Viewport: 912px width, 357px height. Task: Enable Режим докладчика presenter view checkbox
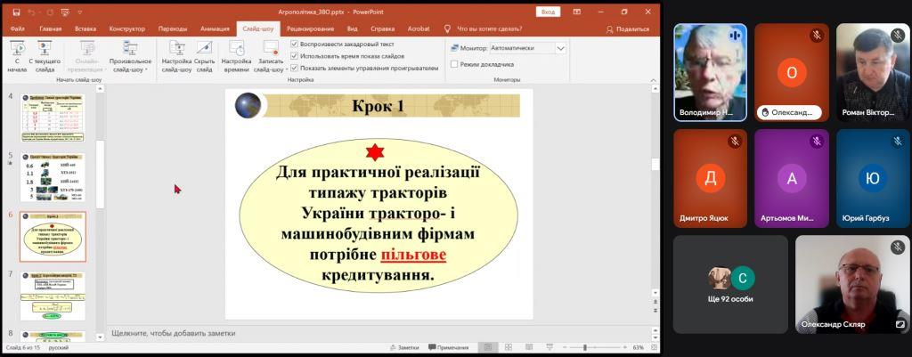pos(454,64)
